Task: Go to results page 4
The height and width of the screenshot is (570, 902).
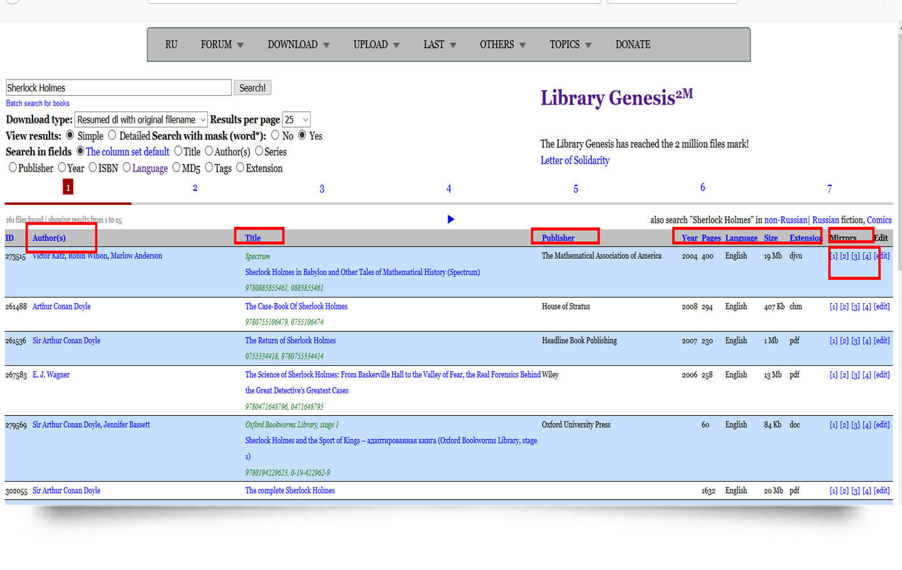Action: (448, 189)
